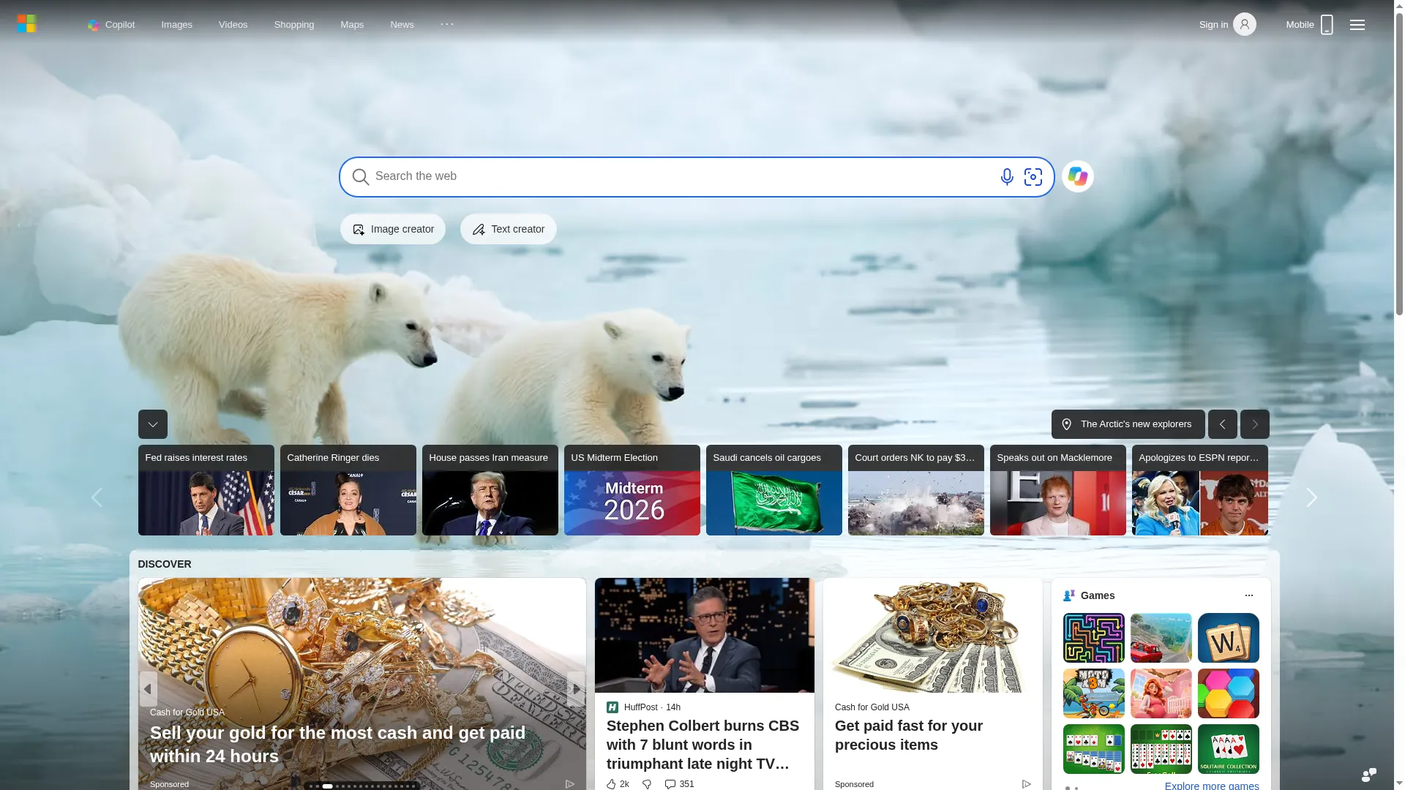The height and width of the screenshot is (790, 1405).
Task: Open the Maps tab
Action: (352, 25)
